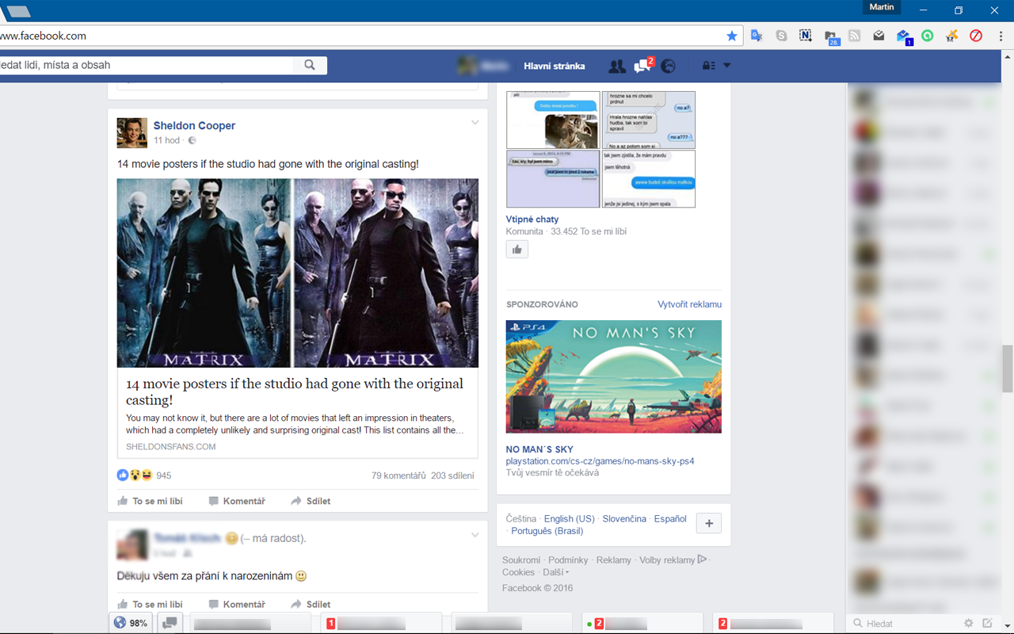Screen dimensions: 1014x634
Task: Open the No Man's Sky ad image
Action: (x=614, y=376)
